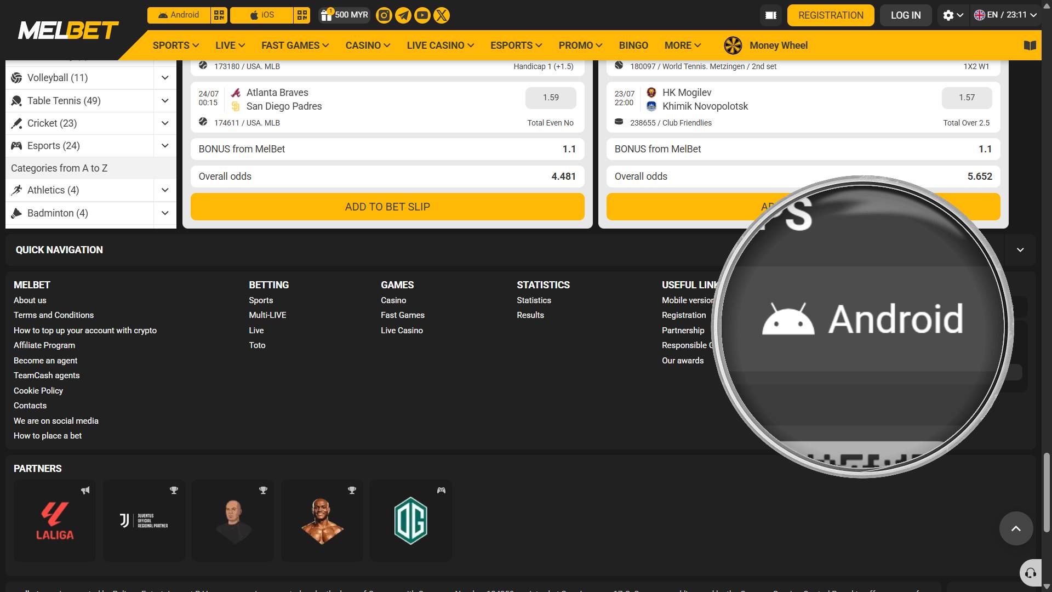The image size is (1052, 592).
Task: Open the MelBet X profile
Action: tap(442, 15)
